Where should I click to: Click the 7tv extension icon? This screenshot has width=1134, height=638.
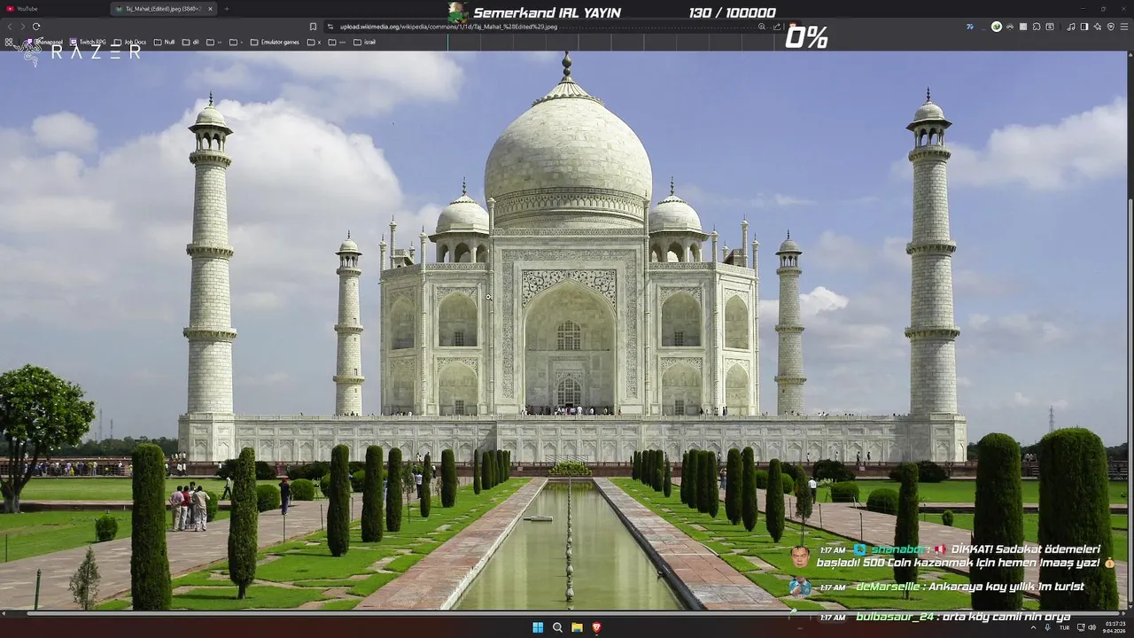(x=970, y=27)
